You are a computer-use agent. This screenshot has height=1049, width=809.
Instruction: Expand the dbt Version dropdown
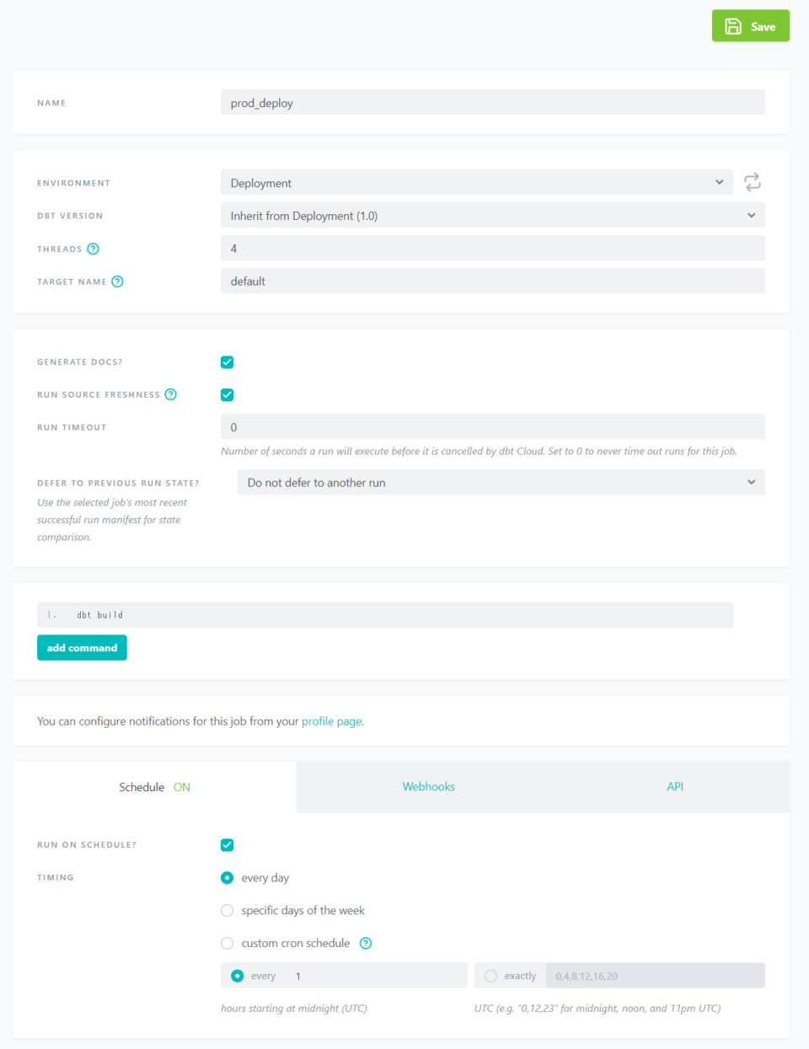(x=492, y=216)
